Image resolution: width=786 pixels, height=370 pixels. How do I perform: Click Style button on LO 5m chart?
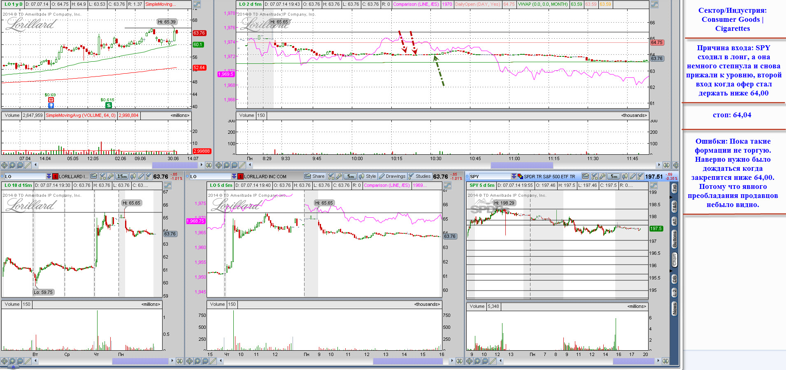(x=367, y=177)
